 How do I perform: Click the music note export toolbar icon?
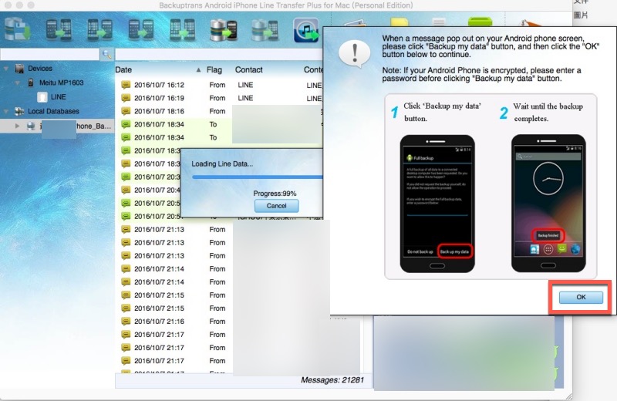pos(305,29)
